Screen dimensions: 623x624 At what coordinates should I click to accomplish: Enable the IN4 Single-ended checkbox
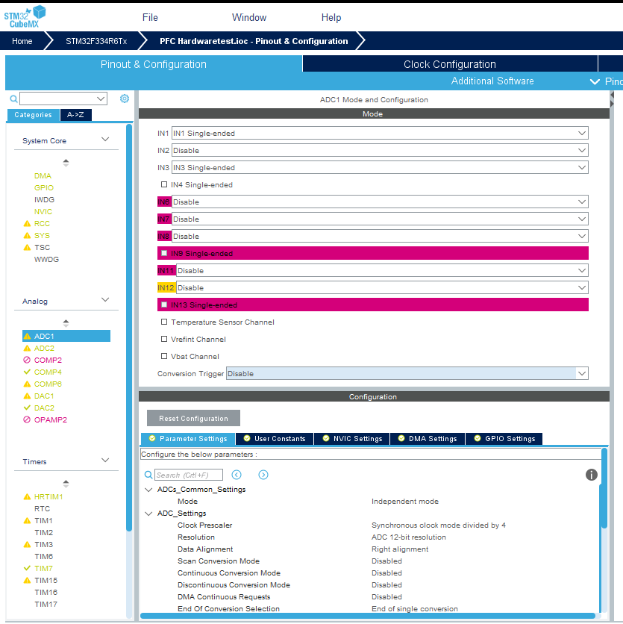coord(164,184)
